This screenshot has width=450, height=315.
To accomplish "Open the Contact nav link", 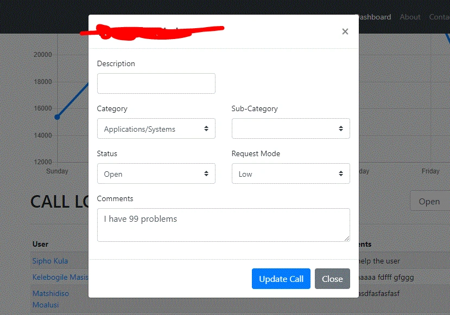I will click(x=439, y=17).
